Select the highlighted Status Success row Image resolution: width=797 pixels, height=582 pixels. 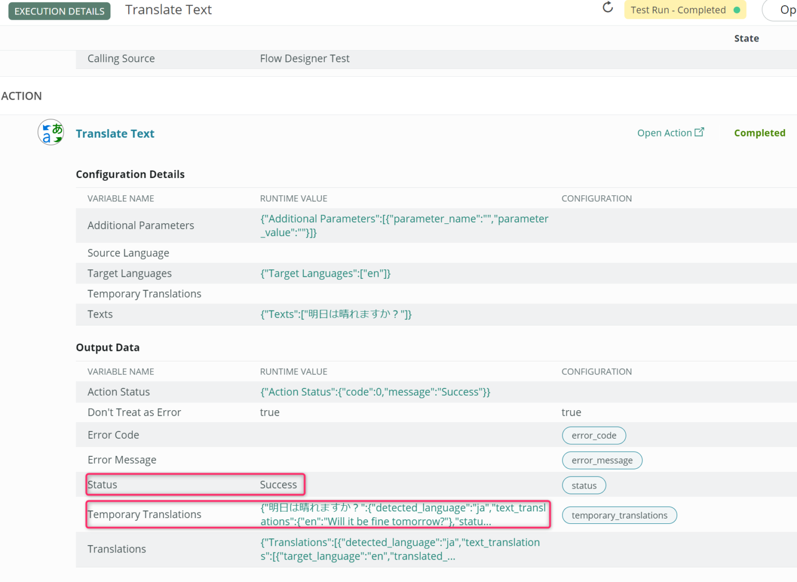(x=195, y=484)
